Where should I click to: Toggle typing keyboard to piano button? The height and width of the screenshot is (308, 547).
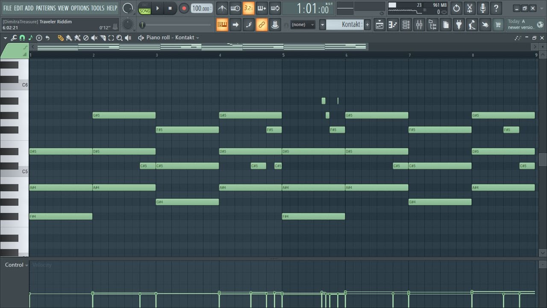coord(222,25)
